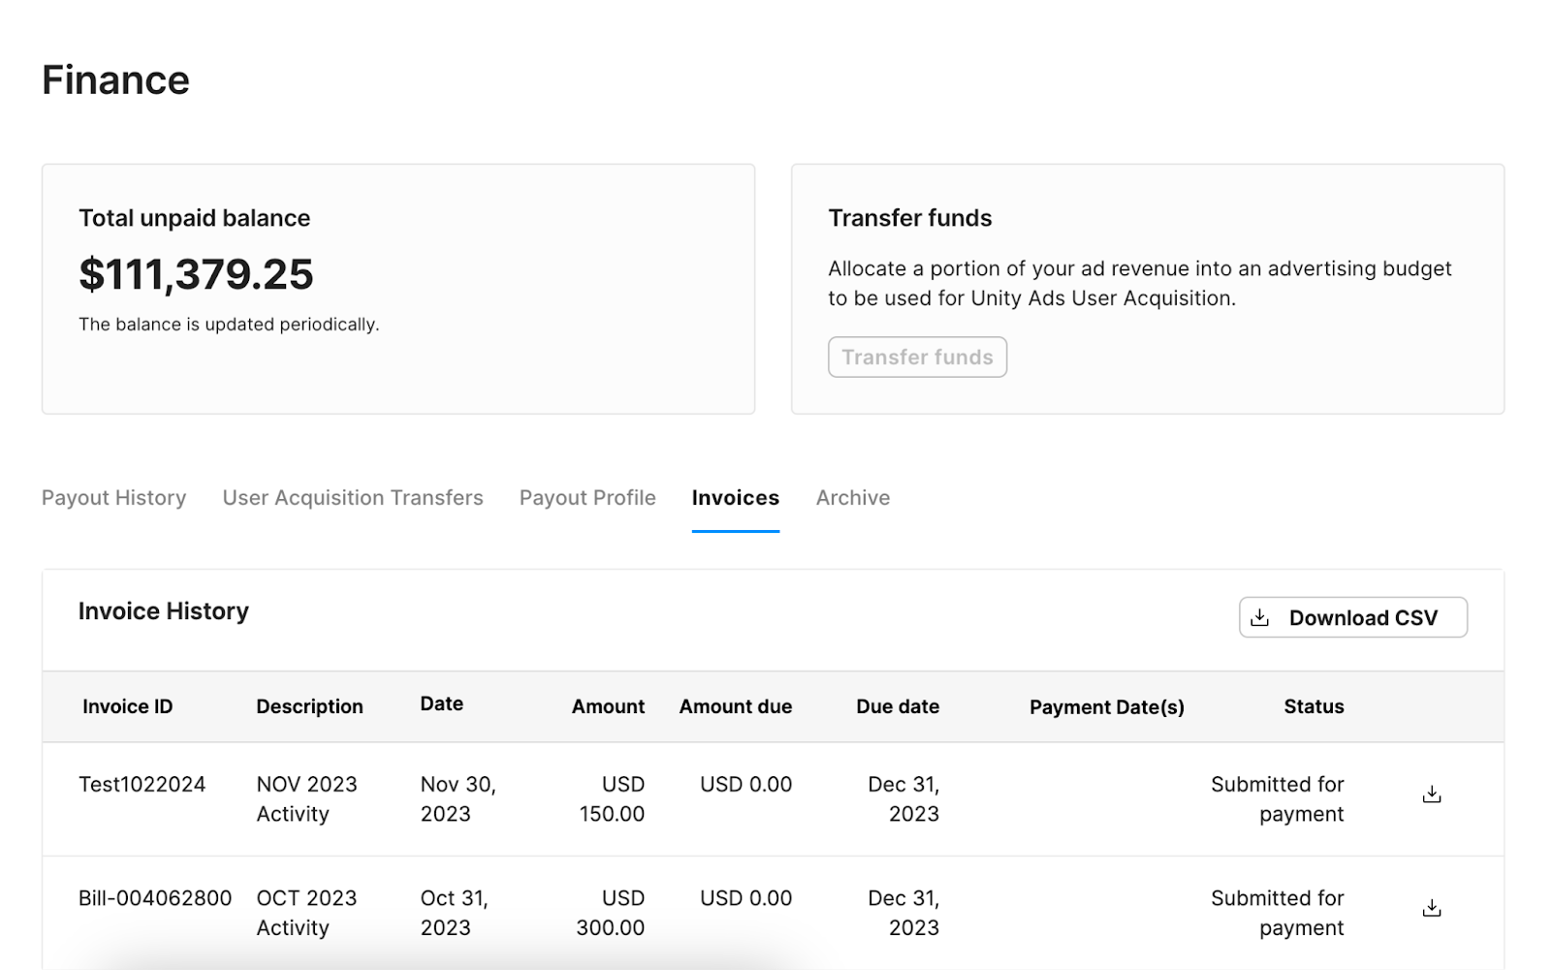Click the Description column header
The image size is (1551, 970).
point(309,707)
